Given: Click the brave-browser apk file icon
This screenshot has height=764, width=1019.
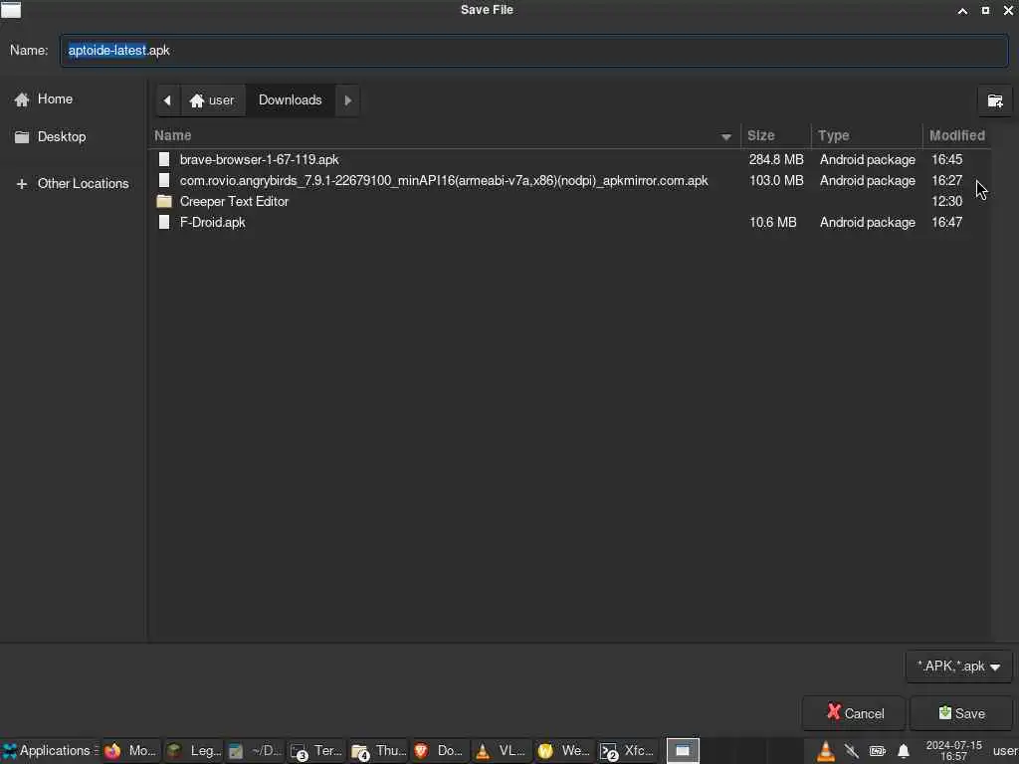Looking at the screenshot, I should click(164, 160).
